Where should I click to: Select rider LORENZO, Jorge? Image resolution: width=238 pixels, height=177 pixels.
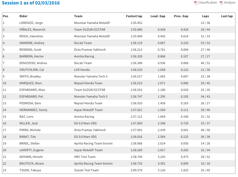click(31, 23)
